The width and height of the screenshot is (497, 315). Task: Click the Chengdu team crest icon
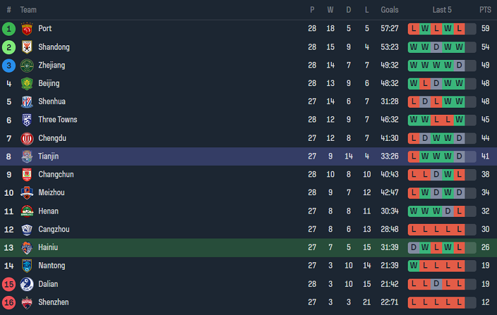tap(27, 138)
